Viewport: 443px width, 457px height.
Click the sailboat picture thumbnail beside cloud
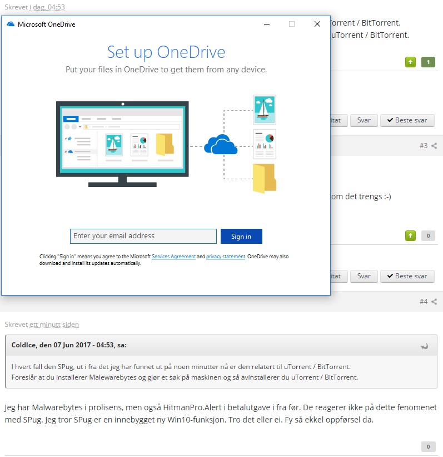[264, 110]
